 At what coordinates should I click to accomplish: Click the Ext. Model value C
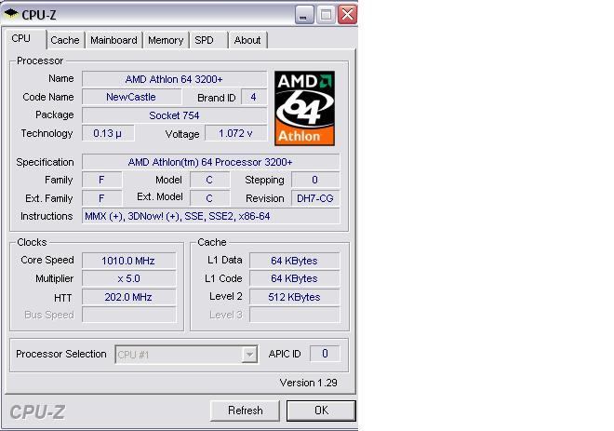pyautogui.click(x=209, y=198)
